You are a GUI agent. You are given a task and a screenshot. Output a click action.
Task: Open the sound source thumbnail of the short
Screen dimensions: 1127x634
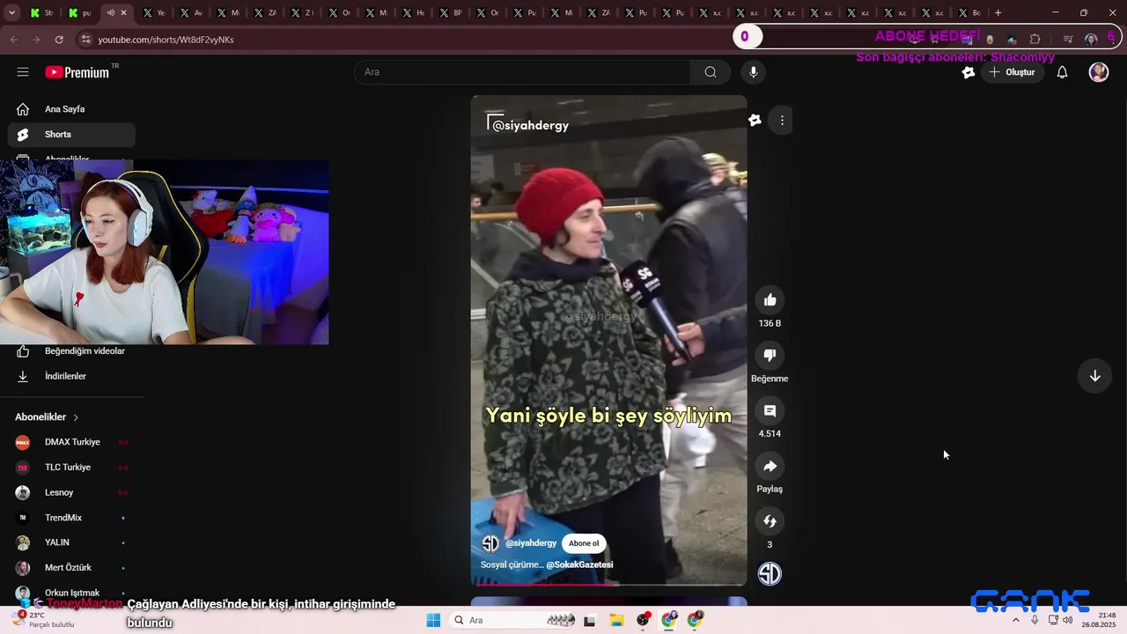click(770, 574)
